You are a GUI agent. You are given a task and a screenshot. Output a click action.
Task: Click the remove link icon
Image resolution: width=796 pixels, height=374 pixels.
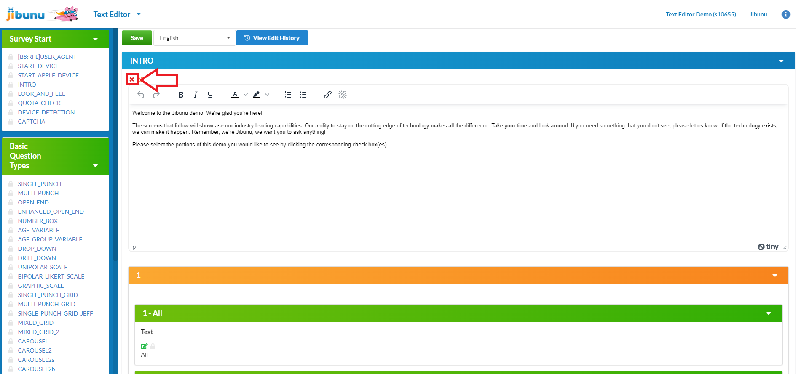pyautogui.click(x=343, y=95)
